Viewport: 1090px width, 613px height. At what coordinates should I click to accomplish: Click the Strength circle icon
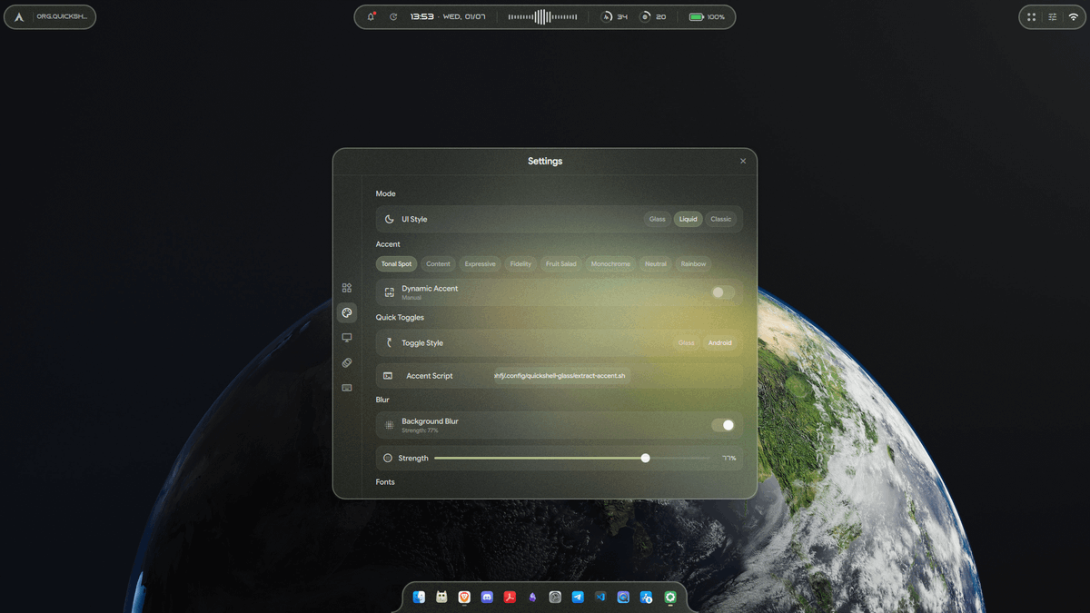click(388, 458)
